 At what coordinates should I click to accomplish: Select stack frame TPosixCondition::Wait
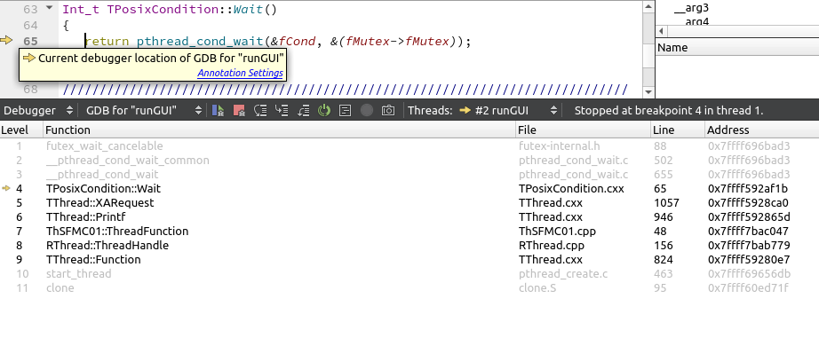103,188
